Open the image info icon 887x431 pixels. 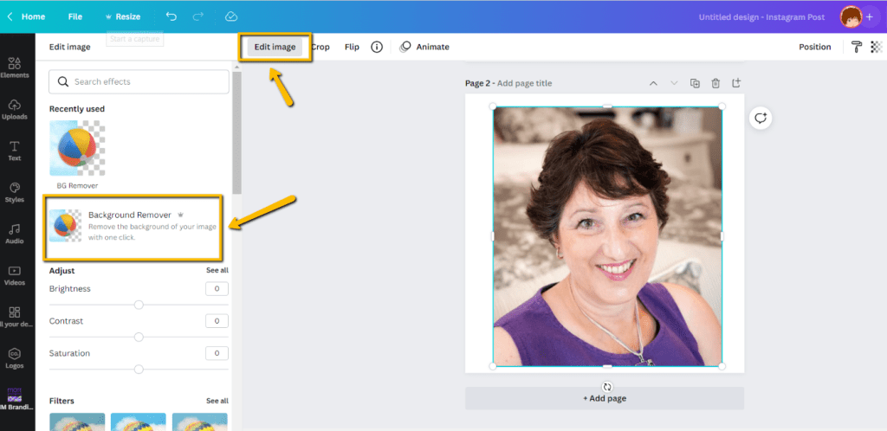click(377, 47)
